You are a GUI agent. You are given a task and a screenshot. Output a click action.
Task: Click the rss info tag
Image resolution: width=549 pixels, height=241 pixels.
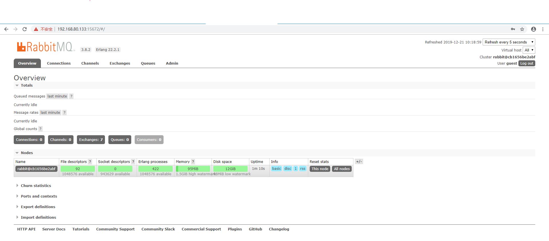303,169
